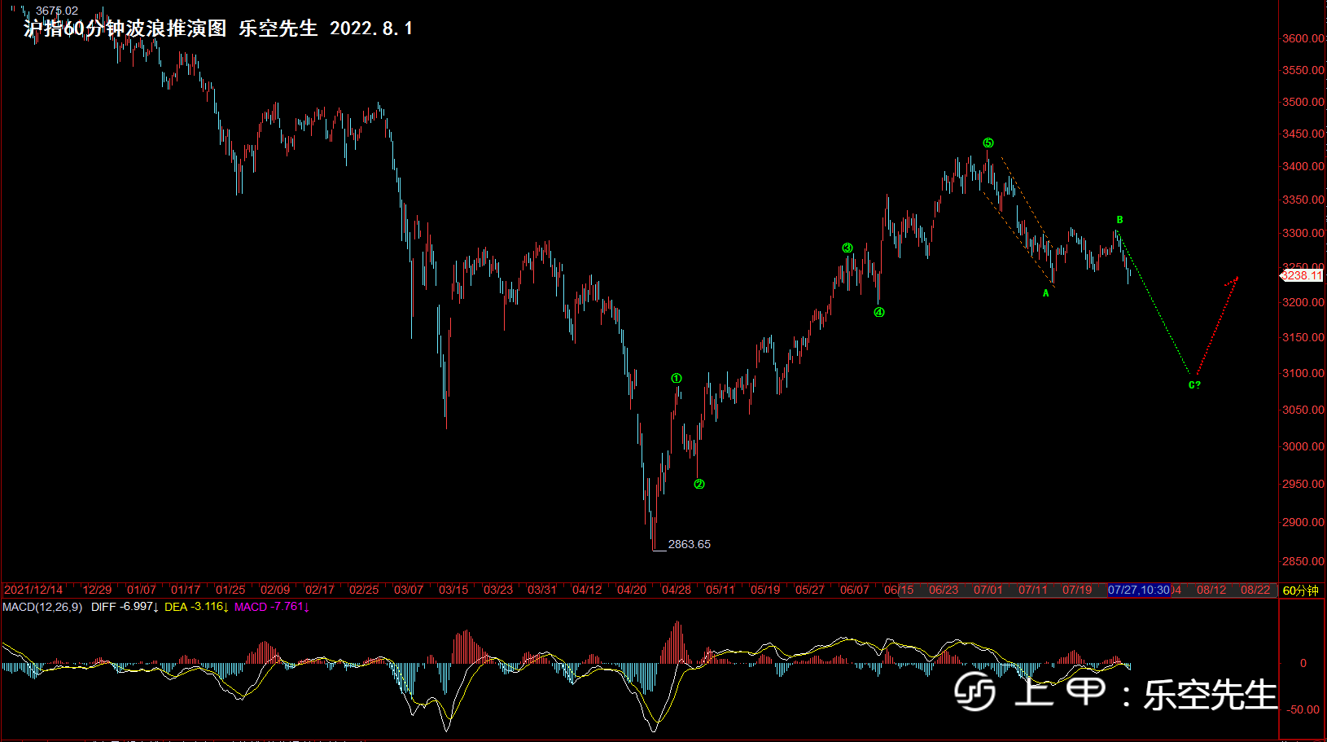Image resolution: width=1327 pixels, height=742 pixels.
Task: Select the wave ② annotation marker
Action: 699,484
